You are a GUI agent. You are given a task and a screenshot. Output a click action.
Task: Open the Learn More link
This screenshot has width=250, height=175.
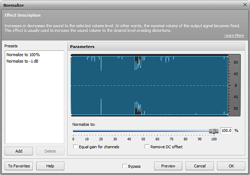pos(234,35)
